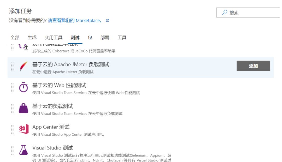Select App Center 测试 title
The width and height of the screenshot is (282, 162).
[51, 127]
